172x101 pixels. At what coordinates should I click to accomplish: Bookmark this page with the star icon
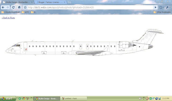(x=25, y=7)
